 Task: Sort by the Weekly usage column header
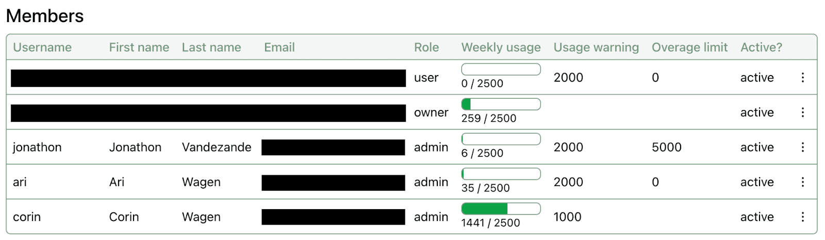(501, 47)
